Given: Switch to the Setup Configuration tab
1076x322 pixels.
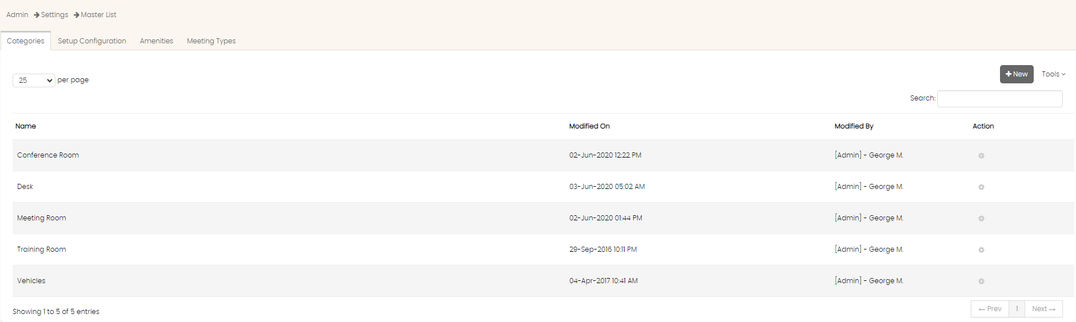Looking at the screenshot, I should 92,41.
